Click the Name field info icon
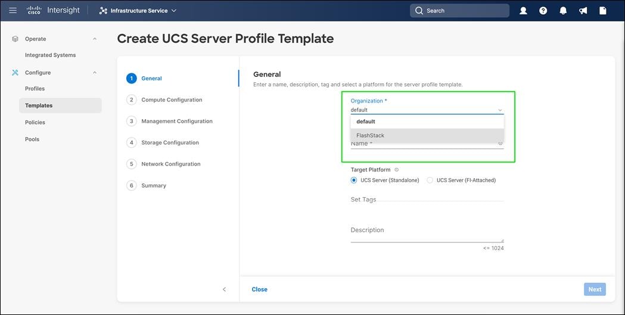Image resolution: width=625 pixels, height=315 pixels. (500, 144)
